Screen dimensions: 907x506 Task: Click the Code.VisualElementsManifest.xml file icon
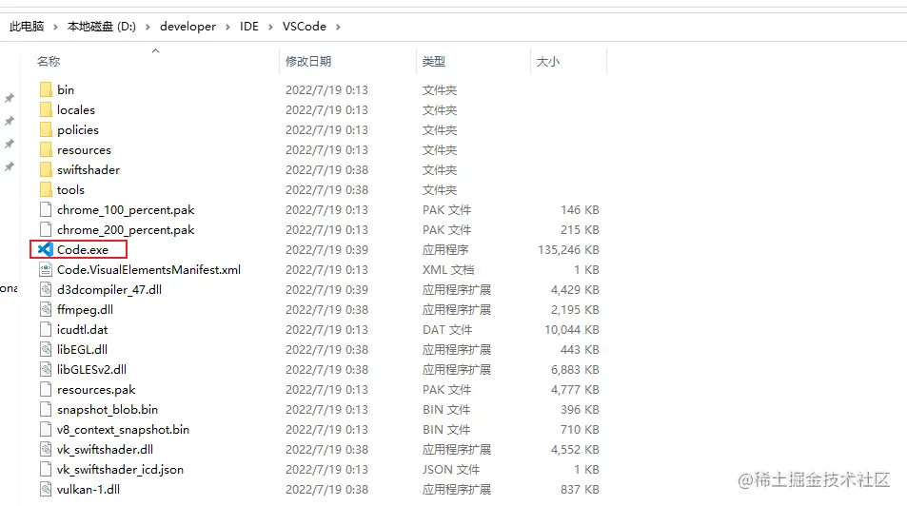tap(46, 269)
